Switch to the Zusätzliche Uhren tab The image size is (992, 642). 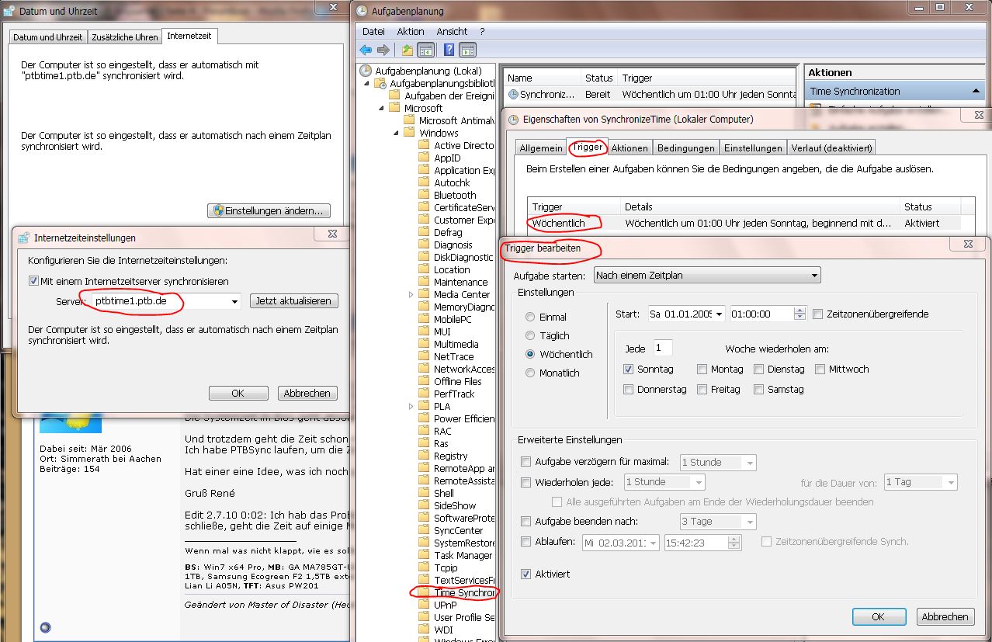(x=124, y=37)
